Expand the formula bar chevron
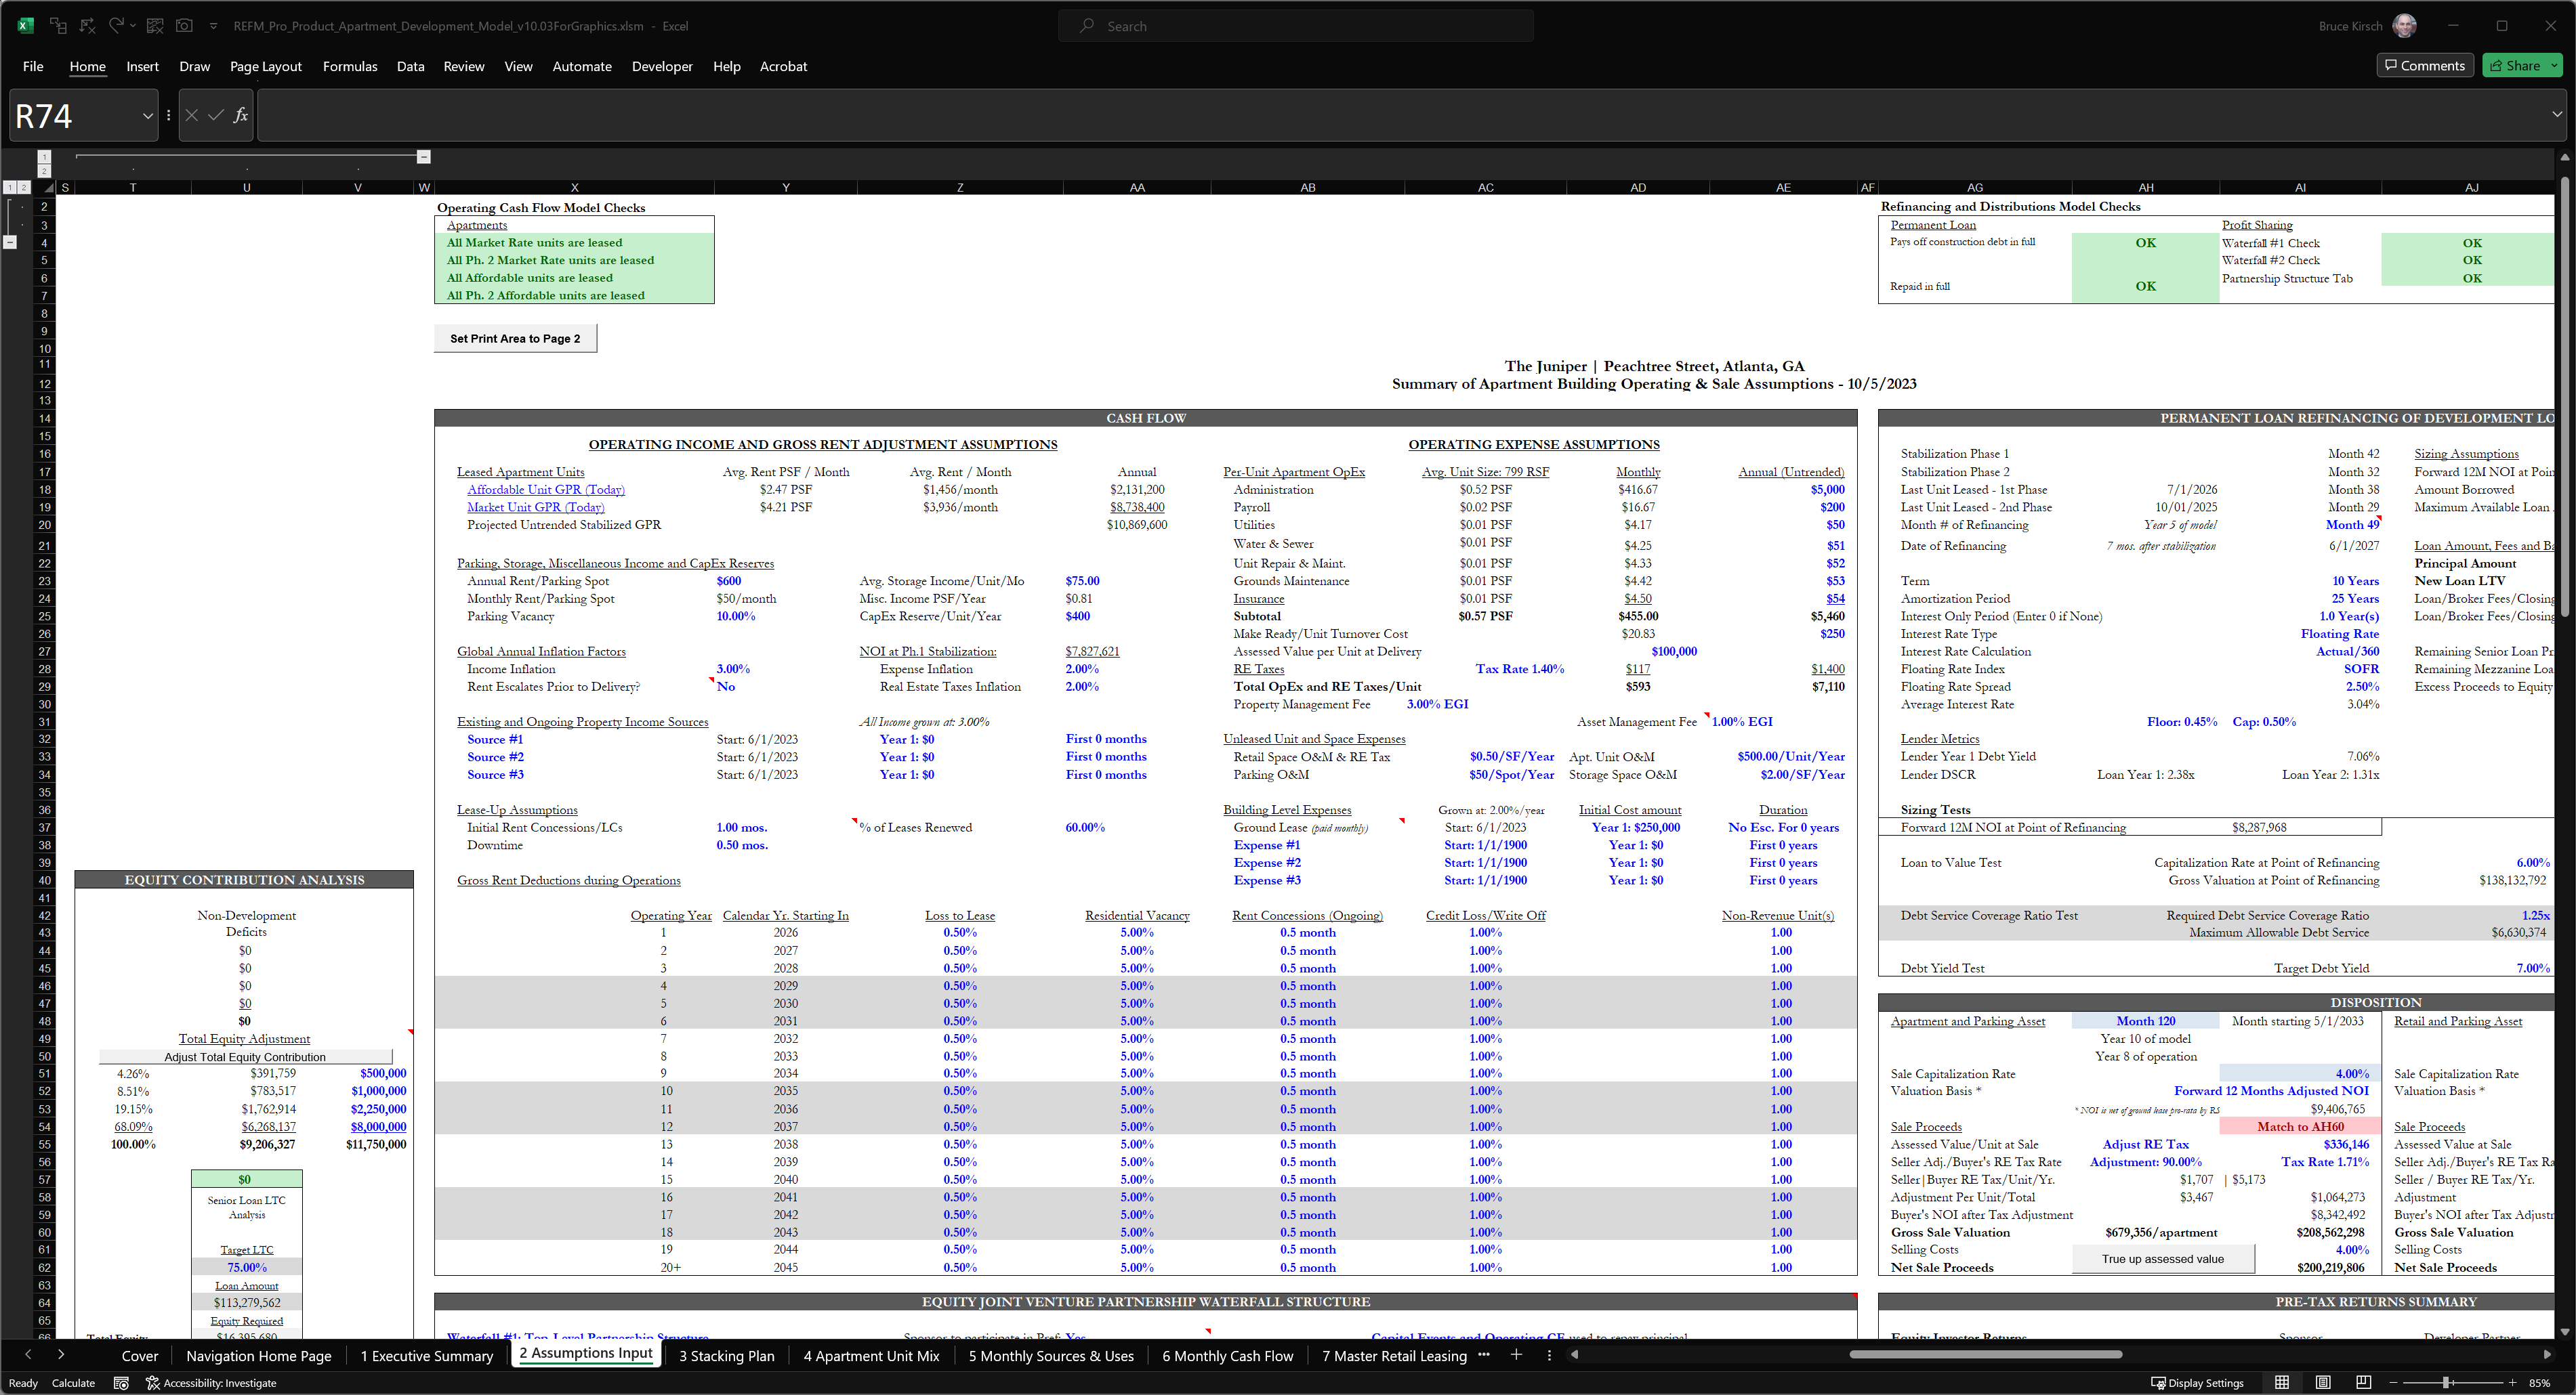Viewport: 2576px width, 1395px height. [2556, 114]
